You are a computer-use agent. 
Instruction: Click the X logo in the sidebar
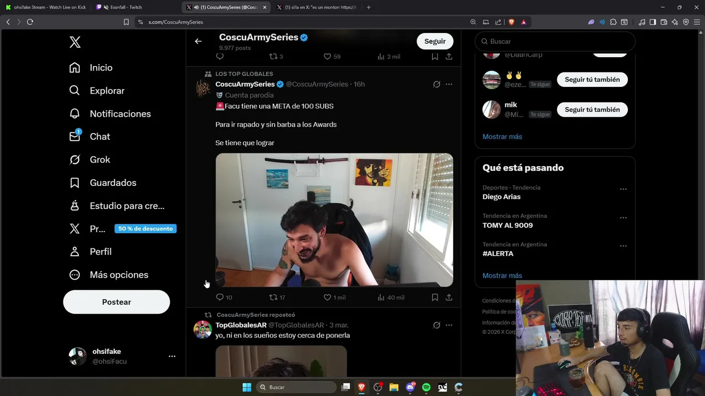pos(75,42)
